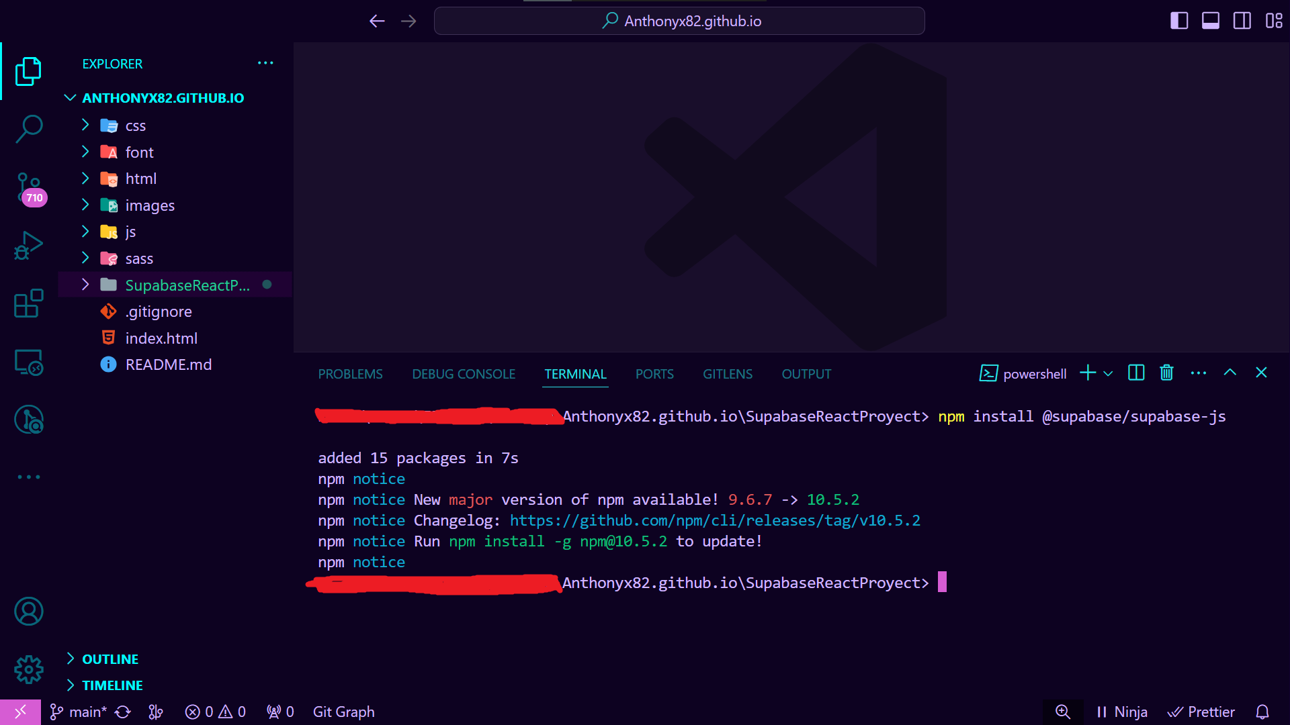Viewport: 1290px width, 725px height.
Task: Open Remote Explorer in activity bar
Action: 28,362
